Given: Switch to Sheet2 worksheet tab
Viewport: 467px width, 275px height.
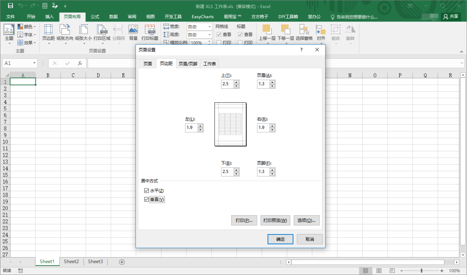Looking at the screenshot, I should [71, 261].
